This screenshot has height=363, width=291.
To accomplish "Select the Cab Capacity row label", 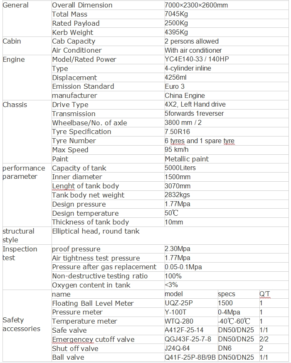I will coord(74,41).
